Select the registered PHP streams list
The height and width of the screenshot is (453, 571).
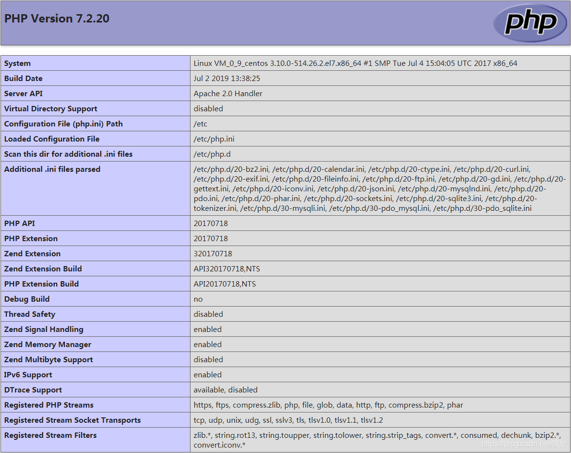click(x=328, y=405)
